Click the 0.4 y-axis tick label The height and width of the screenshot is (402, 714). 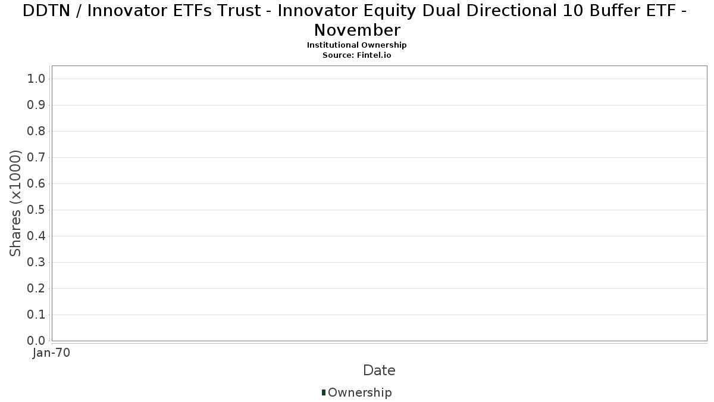click(37, 236)
